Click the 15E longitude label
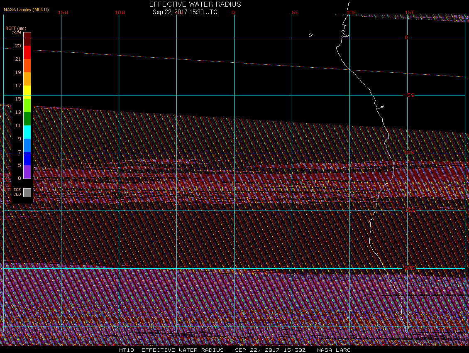This screenshot has height=353, width=469. (410, 12)
